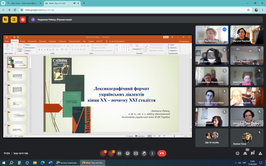Click the address bar with meet.google.com URL
Image resolution: width=266 pixels, height=166 pixels.
point(130,10)
